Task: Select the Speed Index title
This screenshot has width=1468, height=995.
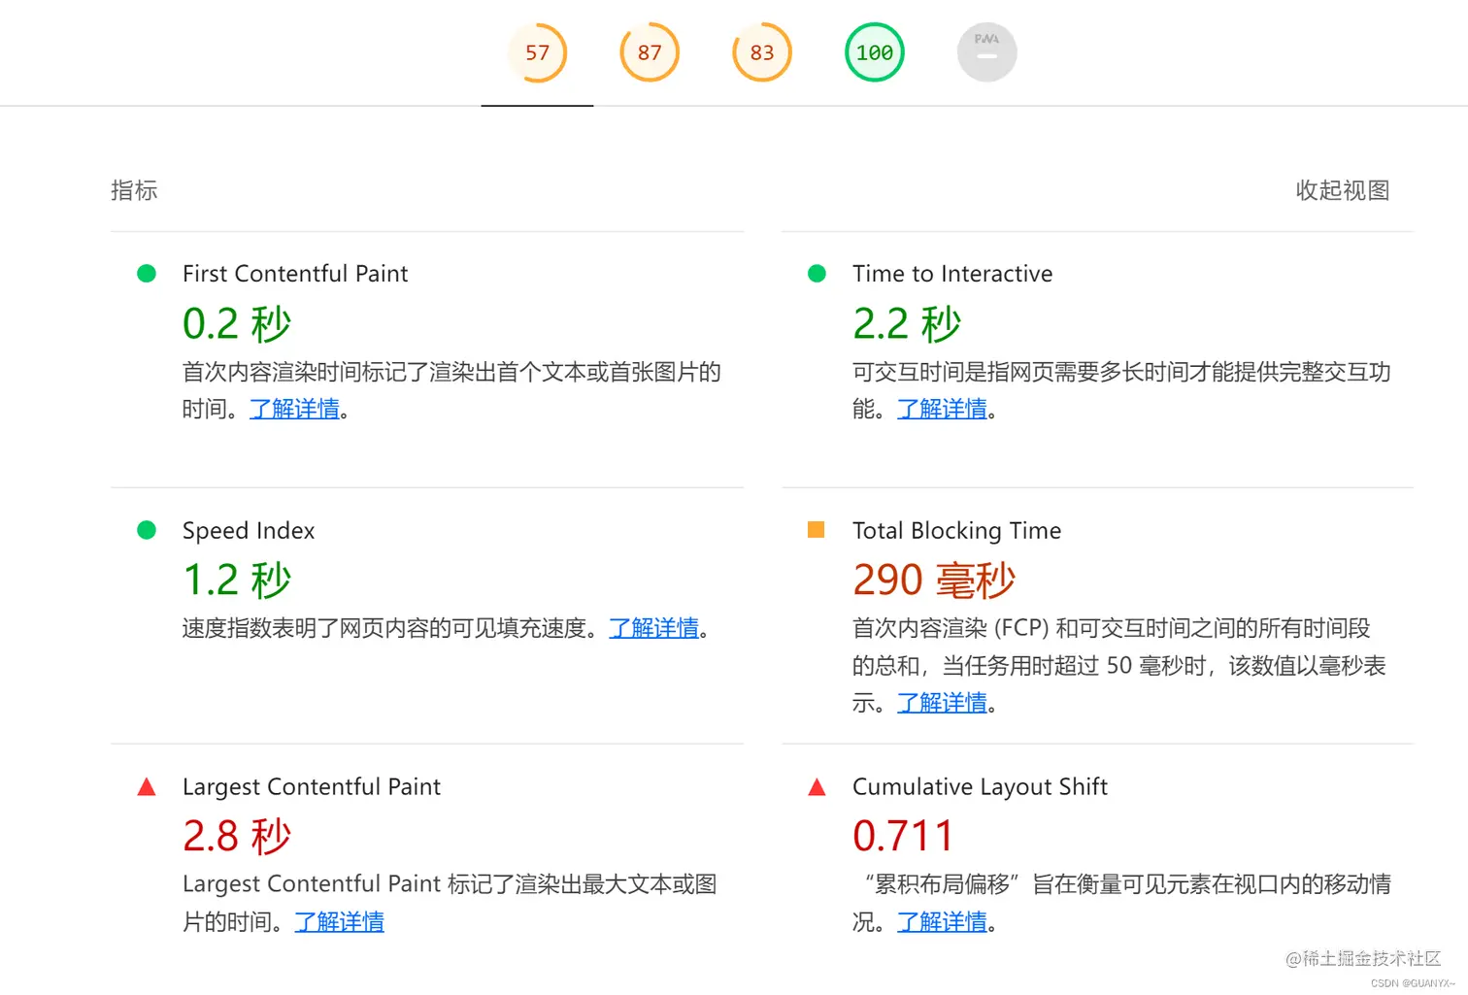Action: coord(249,530)
